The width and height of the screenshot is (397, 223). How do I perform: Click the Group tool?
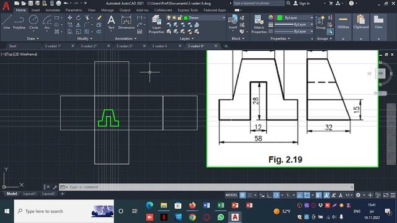pos(320,22)
